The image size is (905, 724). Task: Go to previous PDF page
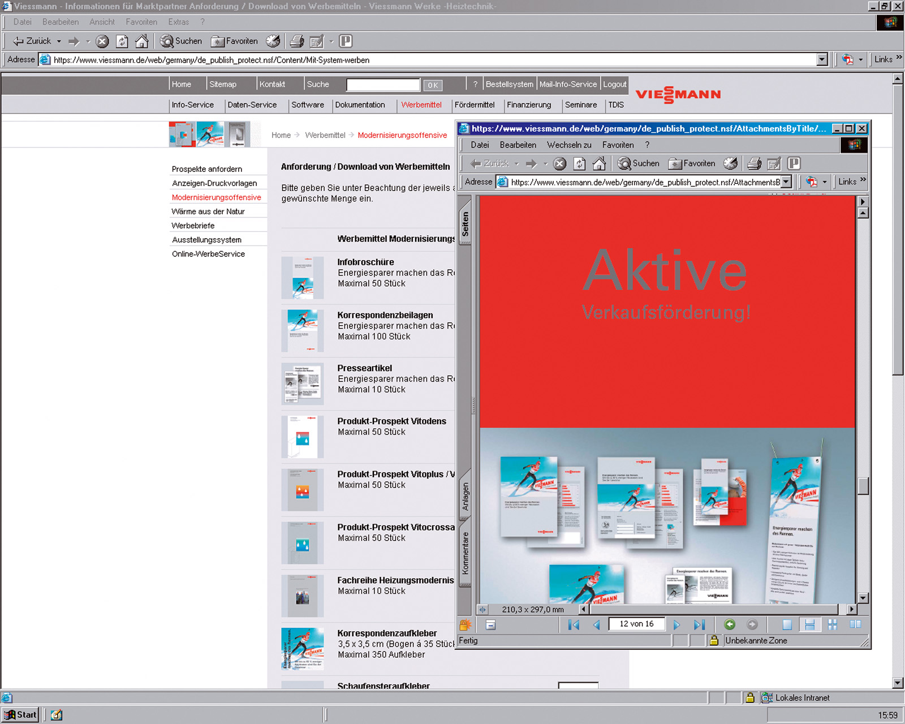[596, 624]
